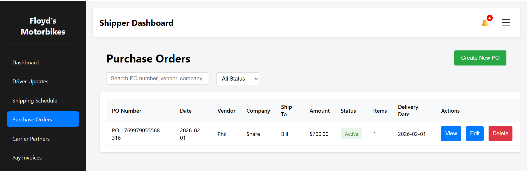Edit the PO-1769979055568-316 order
The width and height of the screenshot is (527, 171).
(475, 133)
